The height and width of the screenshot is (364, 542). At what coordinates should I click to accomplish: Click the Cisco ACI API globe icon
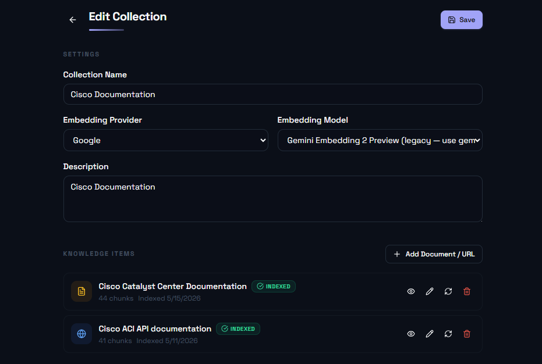point(82,334)
